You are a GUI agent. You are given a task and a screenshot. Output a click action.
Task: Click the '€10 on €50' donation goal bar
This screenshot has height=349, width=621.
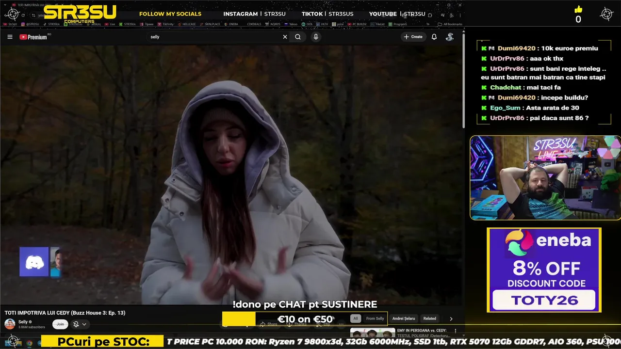coord(305,319)
